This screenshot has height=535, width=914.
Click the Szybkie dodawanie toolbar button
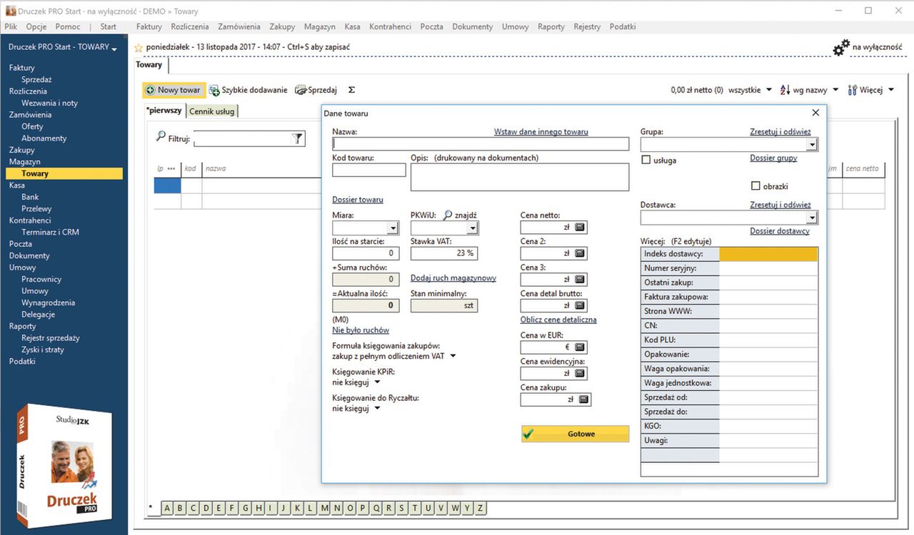[x=248, y=91]
